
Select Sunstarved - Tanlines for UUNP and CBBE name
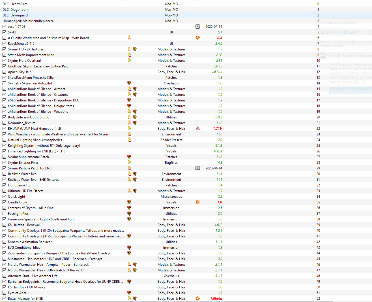(55, 259)
